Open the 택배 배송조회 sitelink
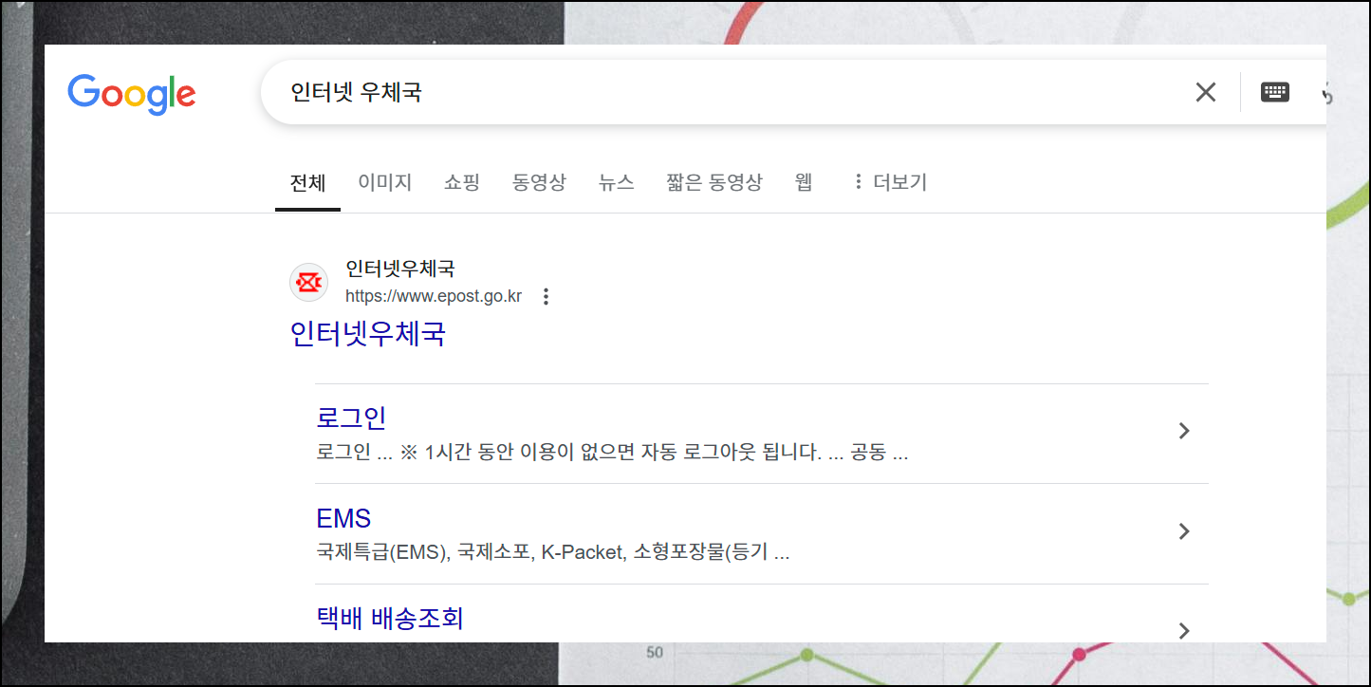Screen dimensions: 1371x687 pyautogui.click(x=390, y=619)
